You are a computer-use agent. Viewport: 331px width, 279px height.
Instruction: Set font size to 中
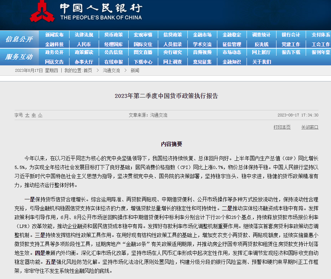pyautogui.click(x=34, y=115)
